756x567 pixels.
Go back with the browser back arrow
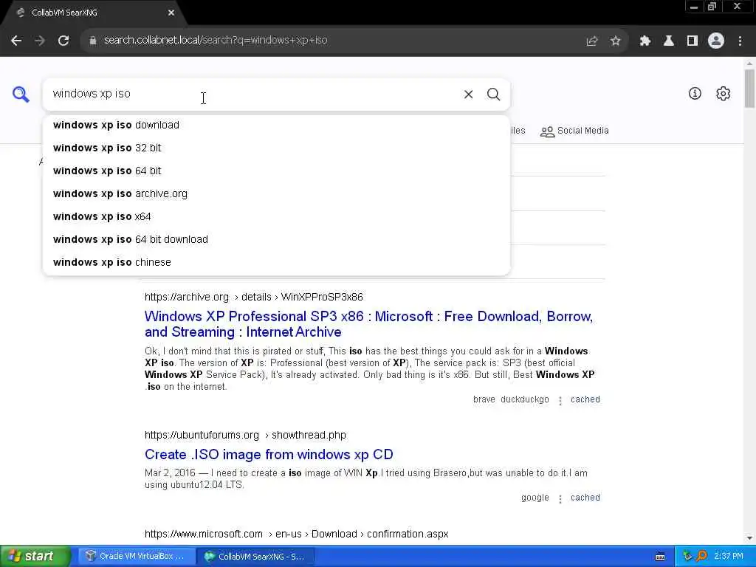(16, 41)
